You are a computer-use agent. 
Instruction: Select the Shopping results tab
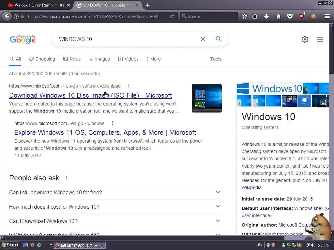click(x=42, y=59)
